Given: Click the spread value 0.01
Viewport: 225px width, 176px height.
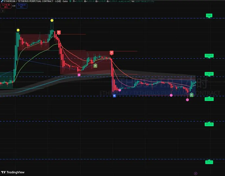Looking at the screenshot, I should 14,6.
